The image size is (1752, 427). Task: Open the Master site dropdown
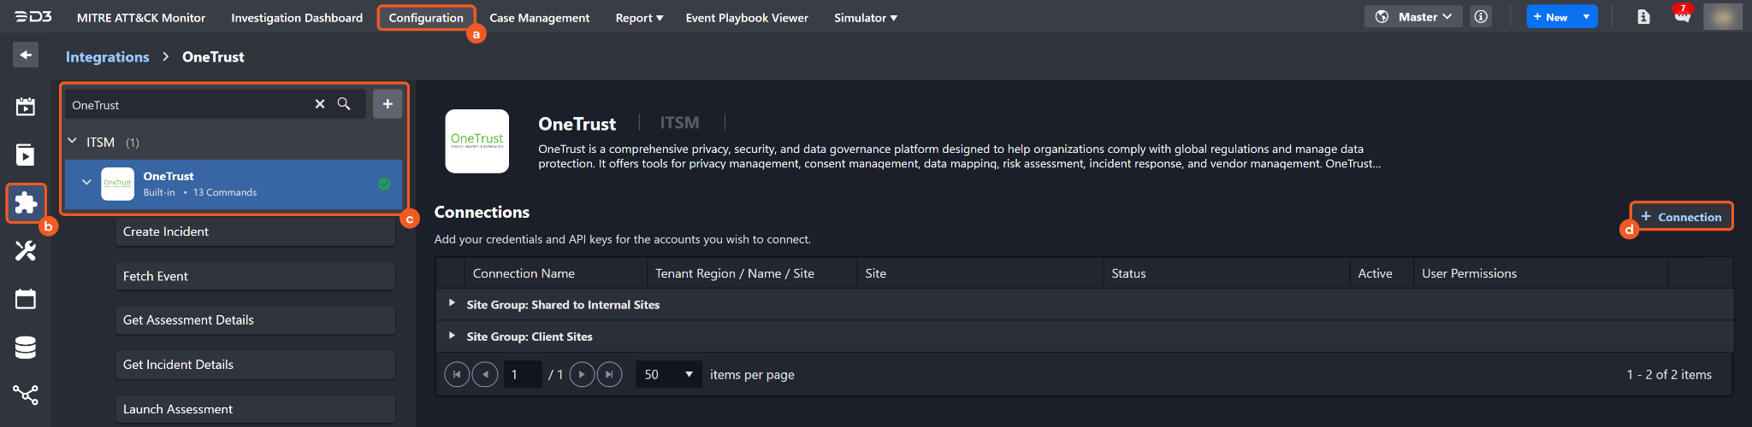point(1414,17)
